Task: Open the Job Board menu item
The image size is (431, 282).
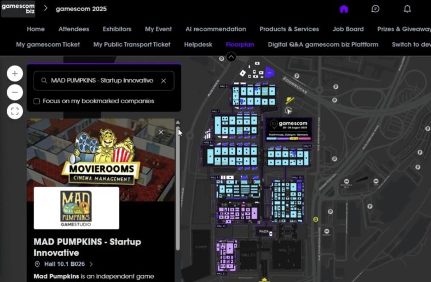Action: click(x=348, y=29)
